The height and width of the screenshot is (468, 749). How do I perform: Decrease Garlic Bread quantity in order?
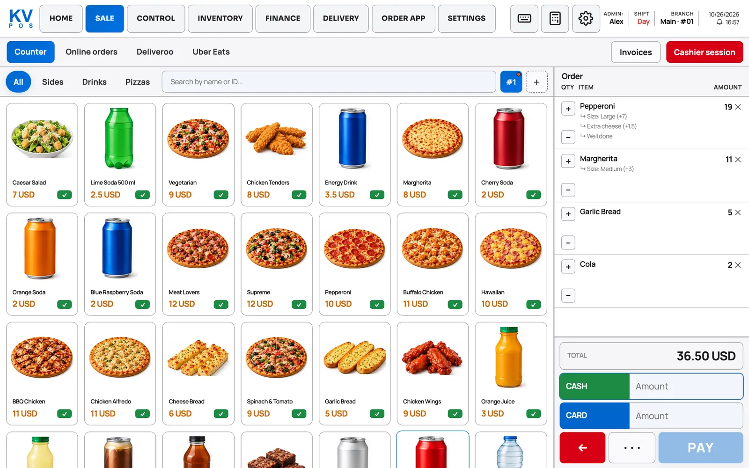click(568, 242)
